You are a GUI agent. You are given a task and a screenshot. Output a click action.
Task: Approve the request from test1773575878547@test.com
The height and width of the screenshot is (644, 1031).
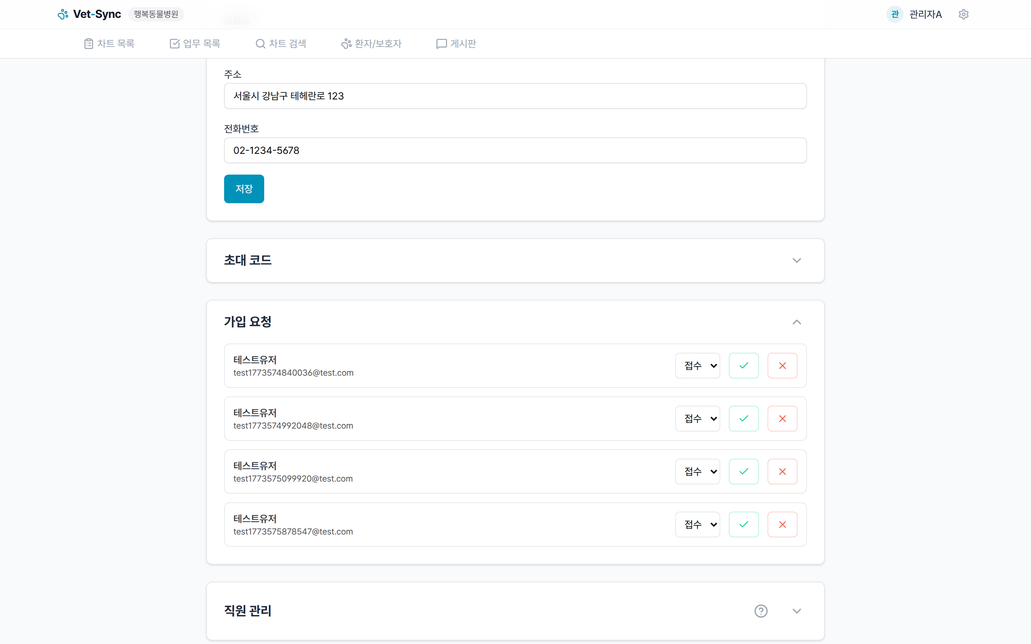click(x=744, y=524)
